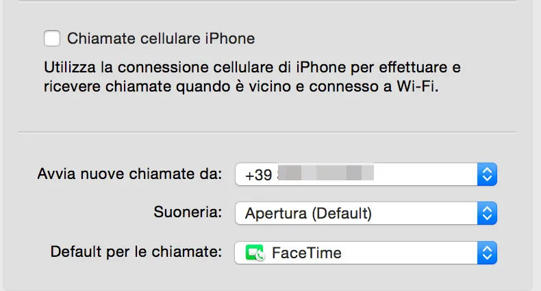541x291 pixels.
Task: Enable the Chiamate cellulare iPhone checkbox
Action: [51, 38]
